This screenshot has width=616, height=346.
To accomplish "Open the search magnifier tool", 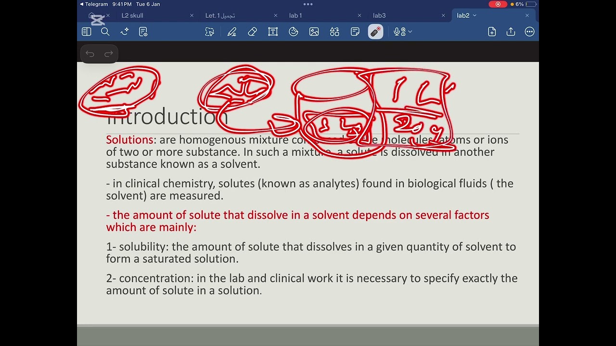I will pyautogui.click(x=105, y=32).
